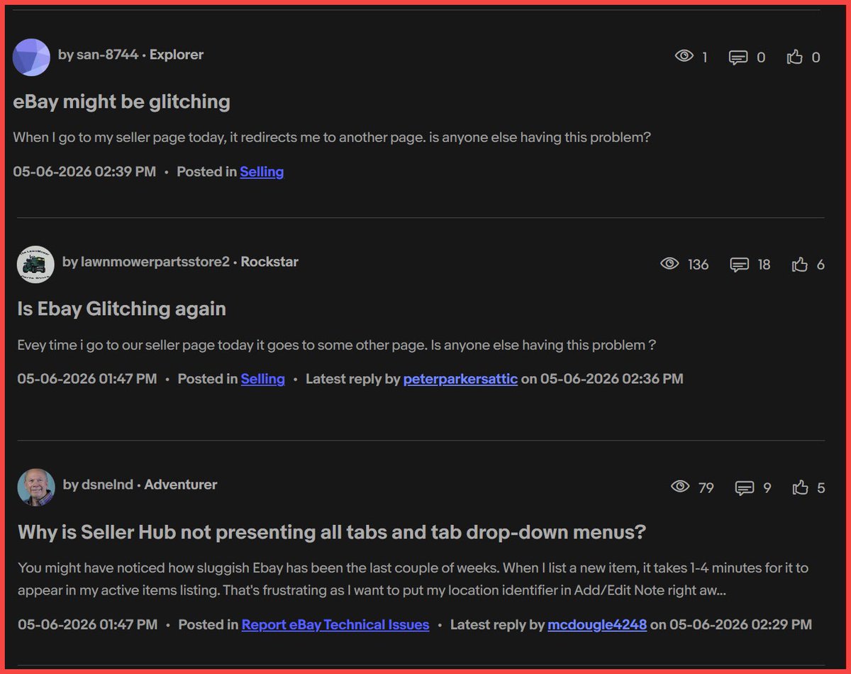Click the thumbs-up icon on san-8744's post
The height and width of the screenshot is (674, 851).
tap(795, 57)
